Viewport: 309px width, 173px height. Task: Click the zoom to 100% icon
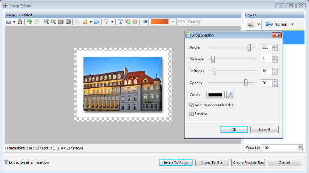pos(68,22)
